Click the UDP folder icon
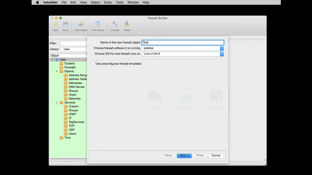Viewport: 312px width, 175px height. click(66, 130)
